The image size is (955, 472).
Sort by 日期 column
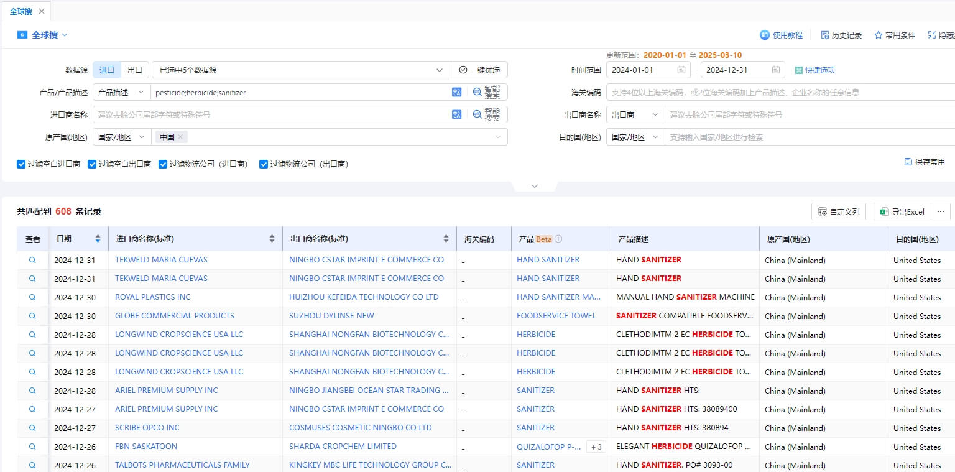coord(98,239)
